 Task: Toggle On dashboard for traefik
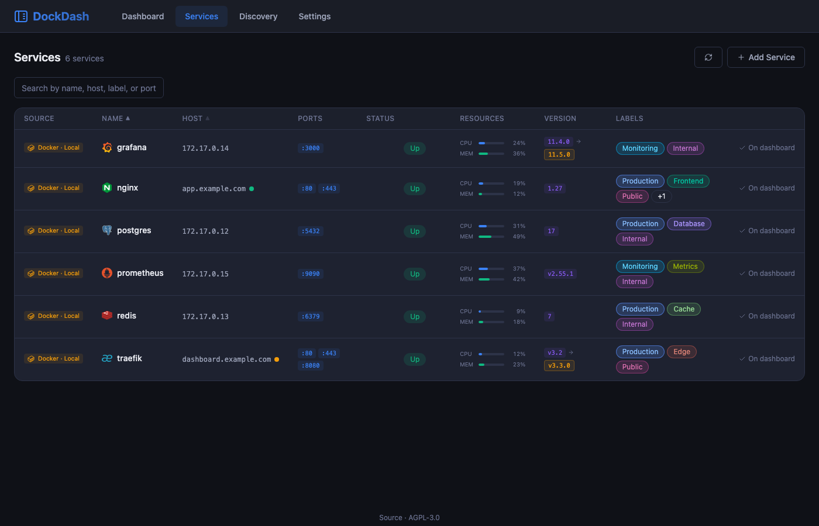pos(767,359)
